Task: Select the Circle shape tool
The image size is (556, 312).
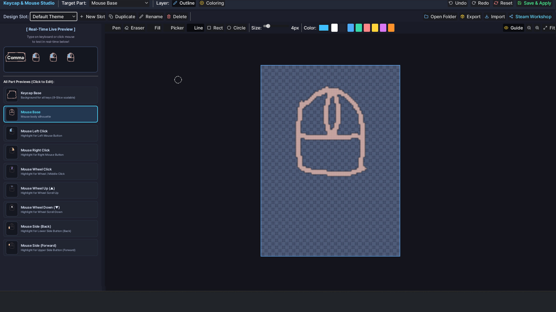Action: (236, 28)
